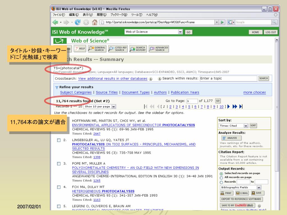Check the box for record 5 Legrini O
This screenshot has height=215, width=287.
pos(59,206)
